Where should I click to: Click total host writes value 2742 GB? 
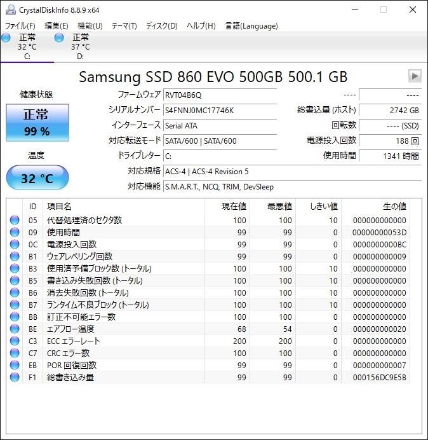tap(390, 110)
